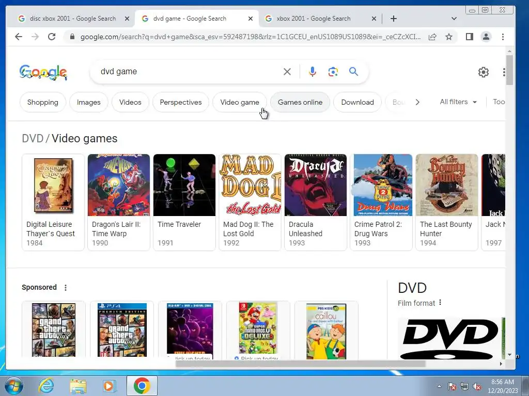
Task: Open network status tray icon
Action: (x=464, y=387)
